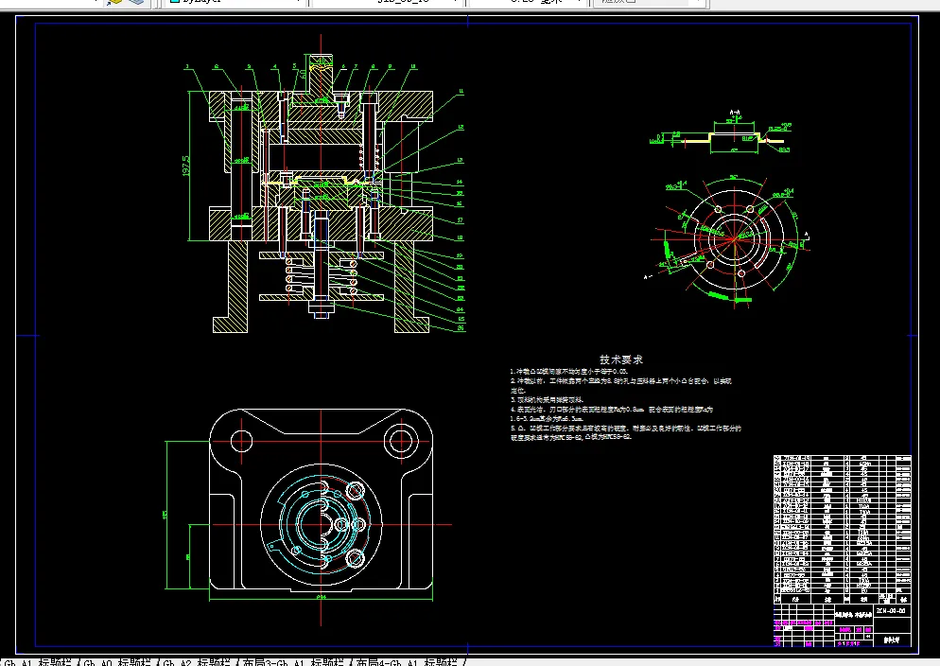940x666 pixels.
Task: Select the A-A section label above part profile
Action: (735, 112)
